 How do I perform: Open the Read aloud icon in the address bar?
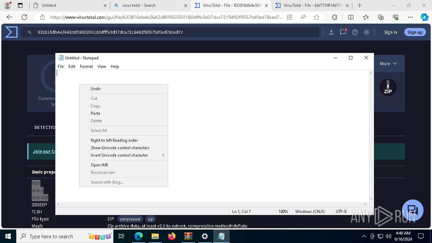[x=303, y=17]
